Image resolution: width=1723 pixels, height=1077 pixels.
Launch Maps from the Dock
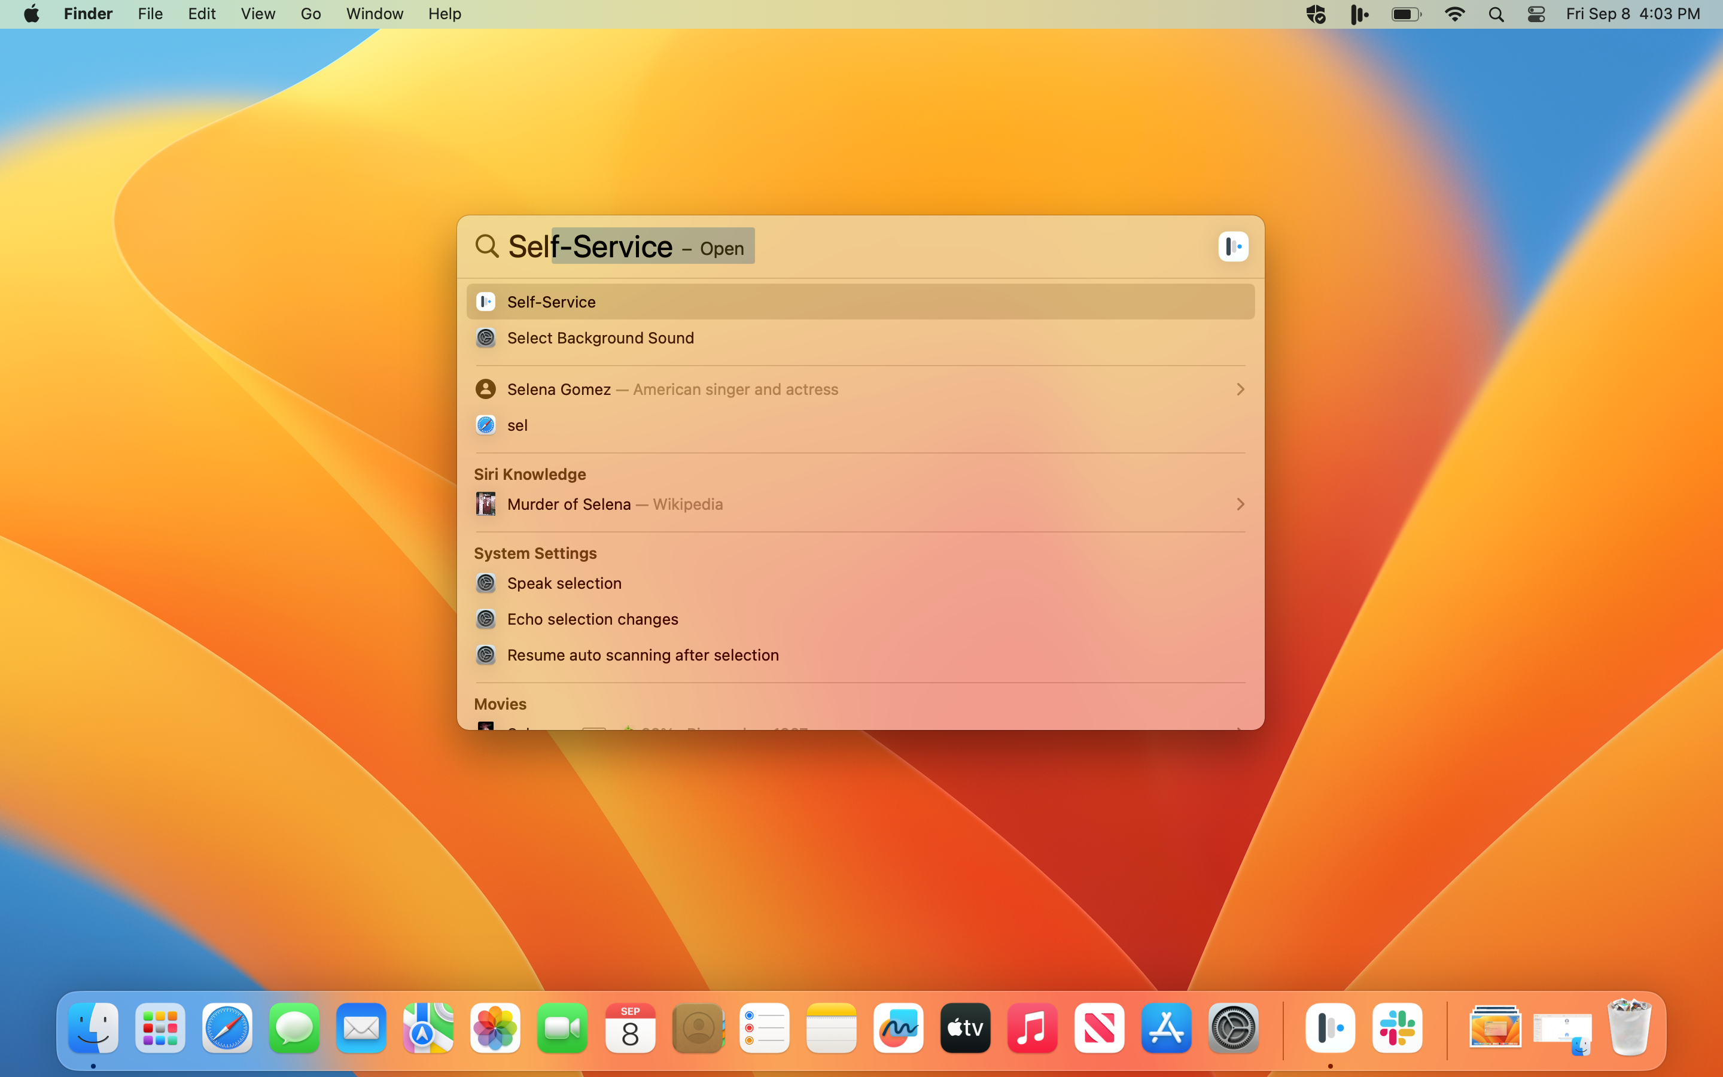[428, 1028]
